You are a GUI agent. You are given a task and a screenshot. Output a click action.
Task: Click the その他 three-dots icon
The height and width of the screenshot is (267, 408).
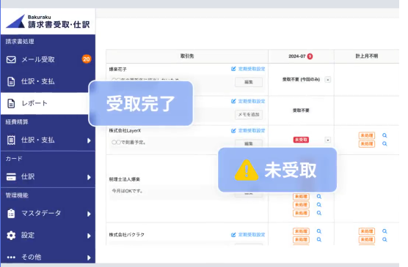tap(11, 257)
